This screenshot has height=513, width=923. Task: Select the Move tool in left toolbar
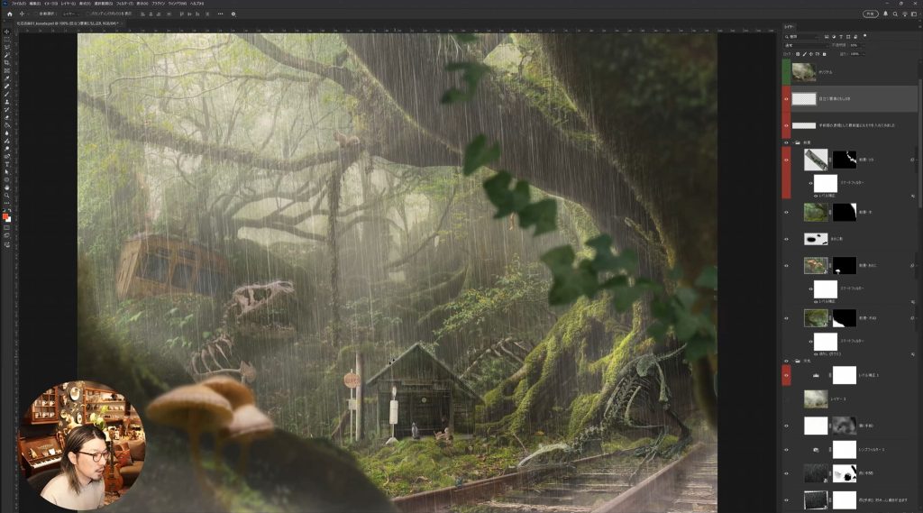(6, 32)
